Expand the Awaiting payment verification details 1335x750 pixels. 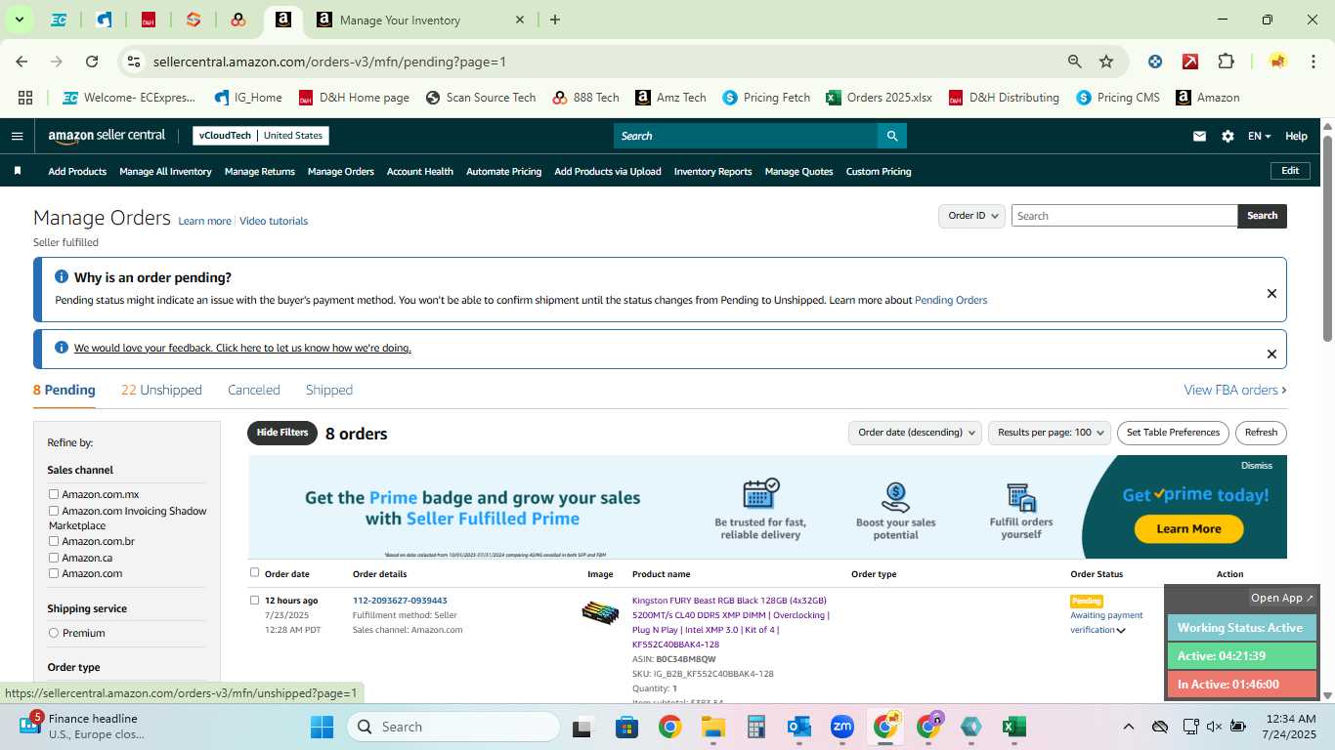pos(1121,630)
